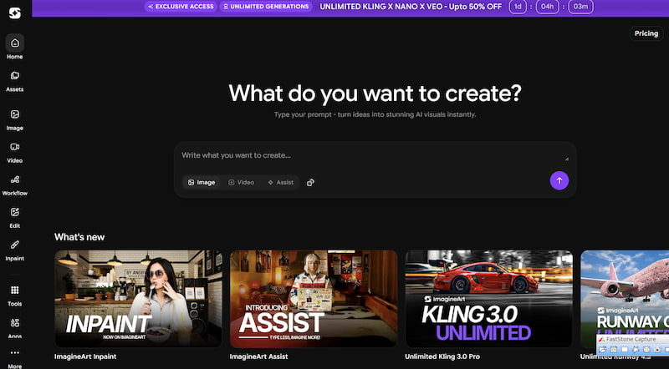669x369 pixels.
Task: Open the Unlimited Kling 3.0 Pro card
Action: tap(488, 298)
